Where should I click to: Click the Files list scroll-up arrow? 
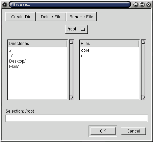pos(144,42)
